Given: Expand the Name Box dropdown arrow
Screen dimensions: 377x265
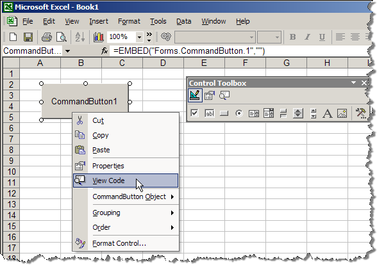Looking at the screenshot, I should point(68,51).
